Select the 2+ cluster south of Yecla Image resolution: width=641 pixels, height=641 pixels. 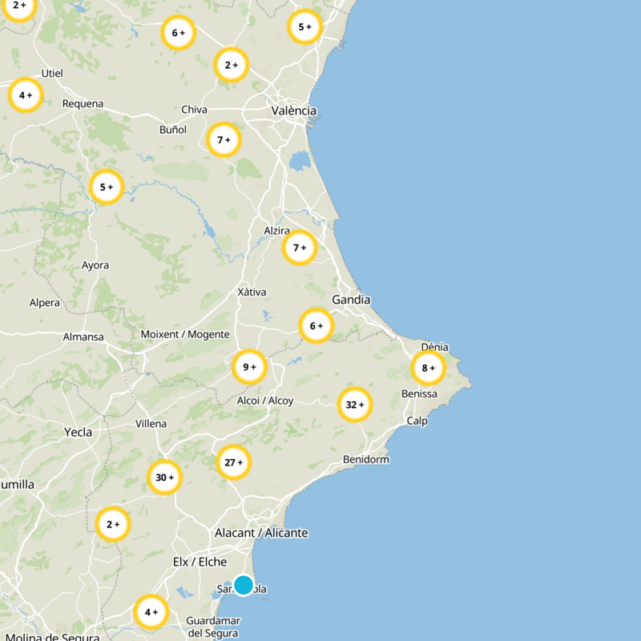pyautogui.click(x=113, y=524)
